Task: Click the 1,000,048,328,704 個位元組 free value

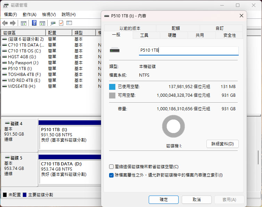Action: coord(183,95)
